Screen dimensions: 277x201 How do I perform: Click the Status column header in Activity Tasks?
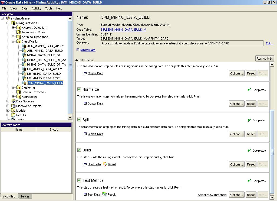54,129
